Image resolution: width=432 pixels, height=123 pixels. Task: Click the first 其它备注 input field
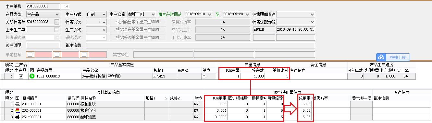coord(163,55)
